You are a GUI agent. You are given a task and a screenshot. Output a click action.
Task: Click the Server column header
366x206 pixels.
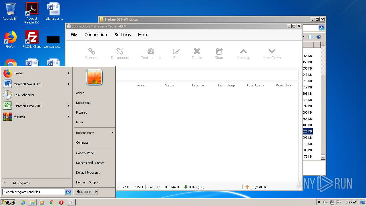141,85
